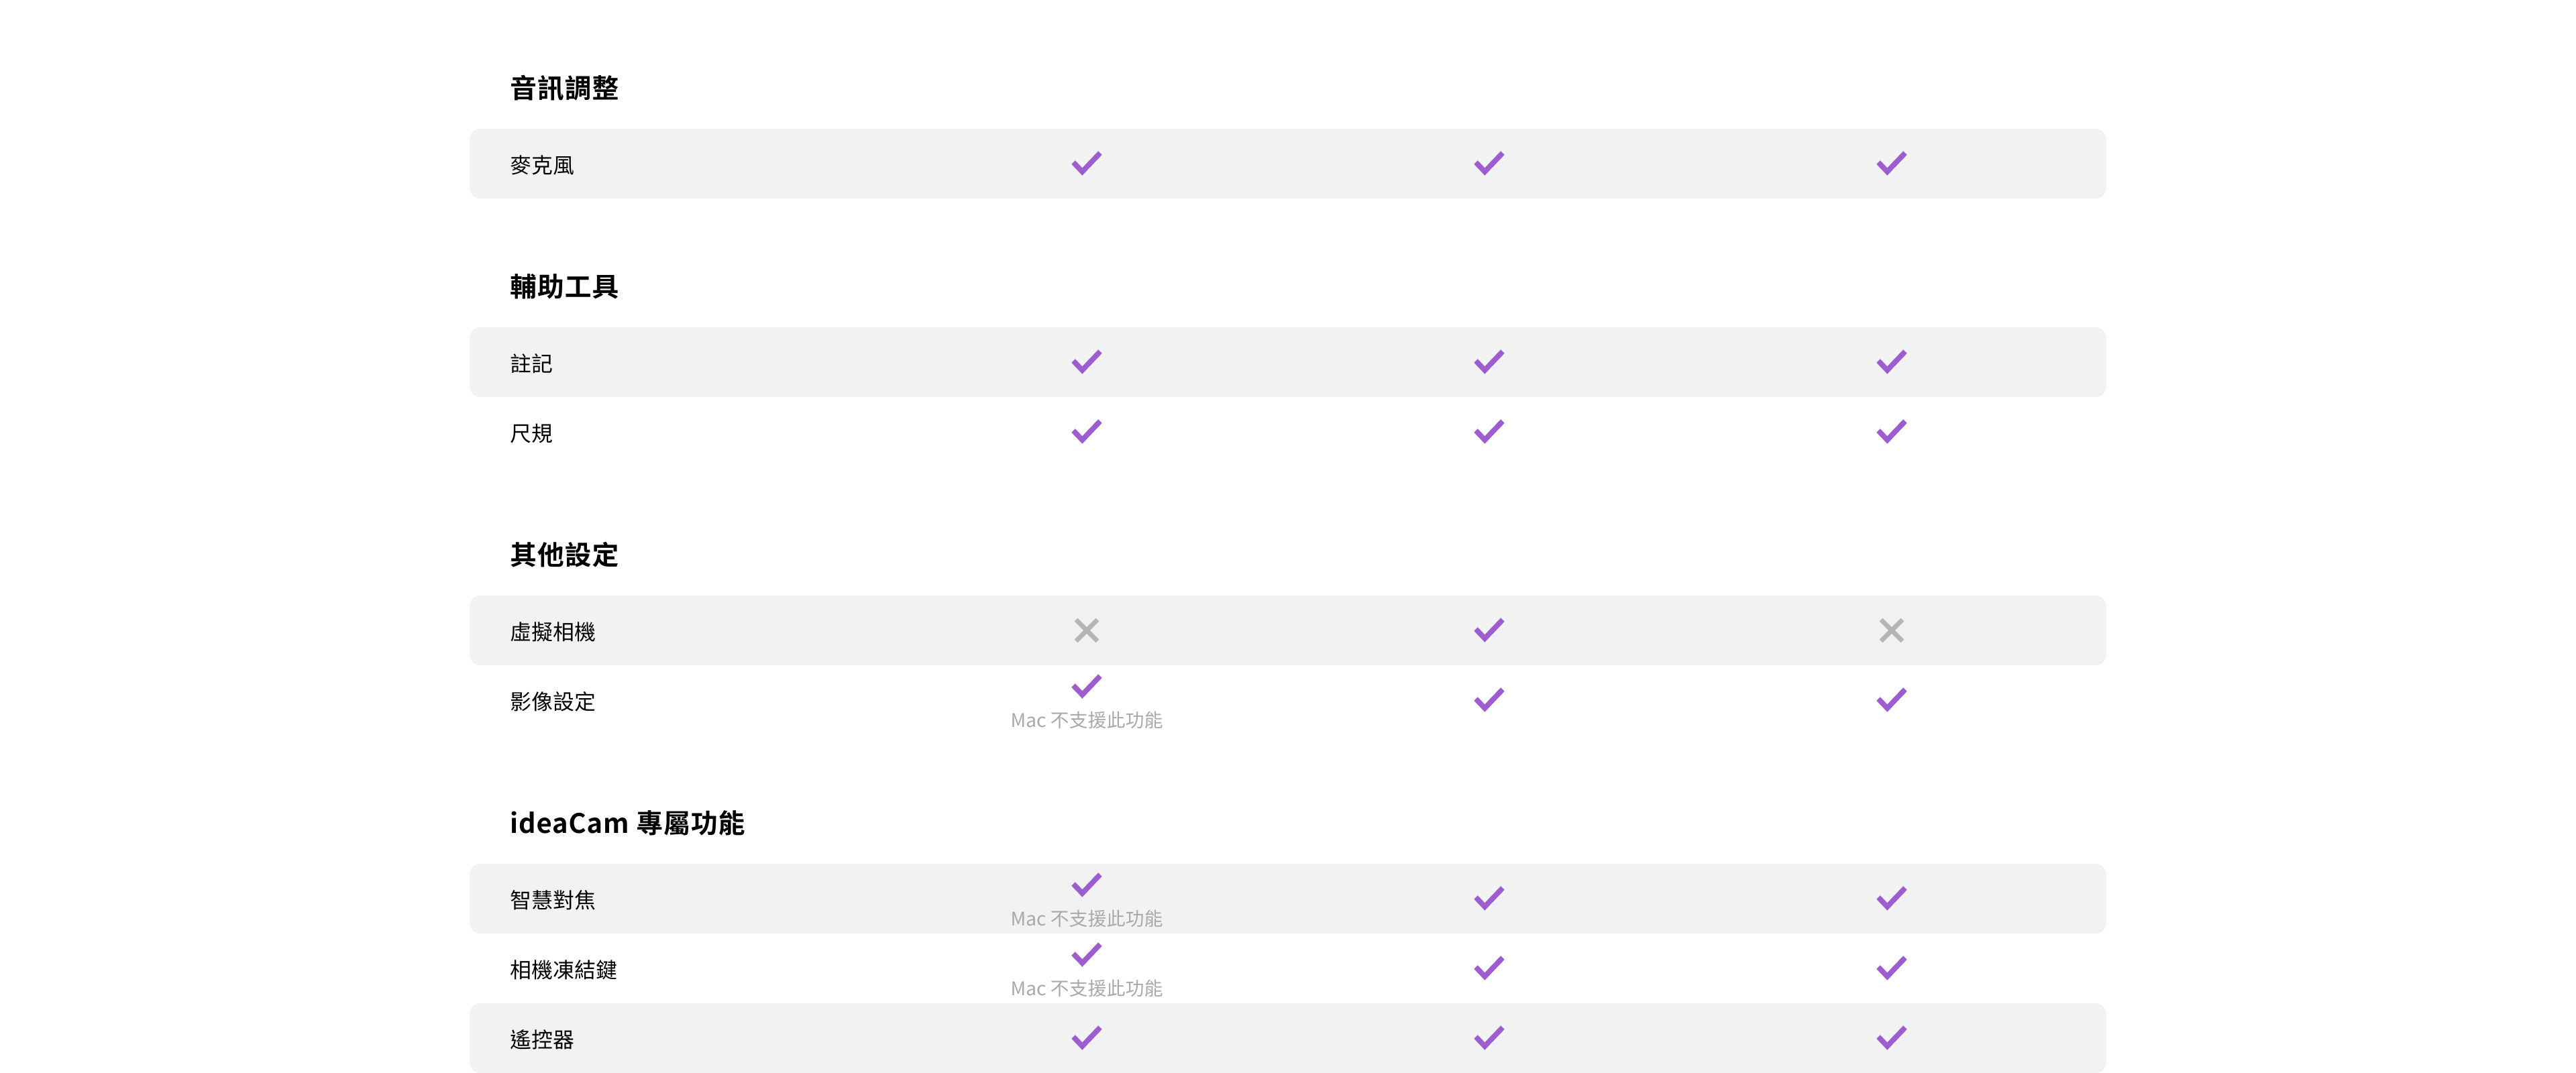Image resolution: width=2576 pixels, height=1073 pixels.
Task: Click the ideaCam 專屬功能 heading
Action: click(x=627, y=823)
